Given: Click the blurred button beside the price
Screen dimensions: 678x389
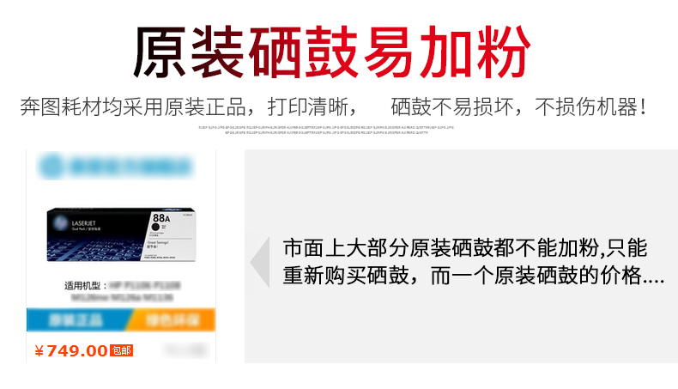Looking at the screenshot, I should (x=186, y=350).
